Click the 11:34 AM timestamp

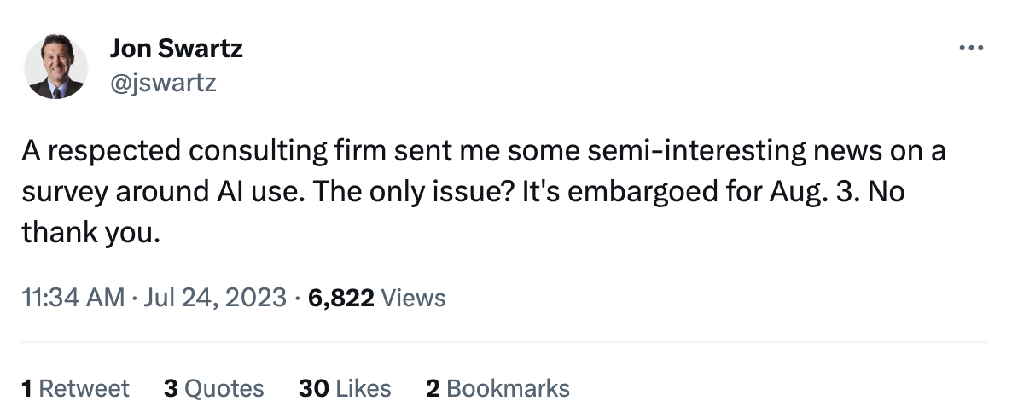coord(73,298)
